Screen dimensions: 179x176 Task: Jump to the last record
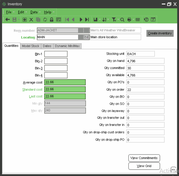coord(87,20)
